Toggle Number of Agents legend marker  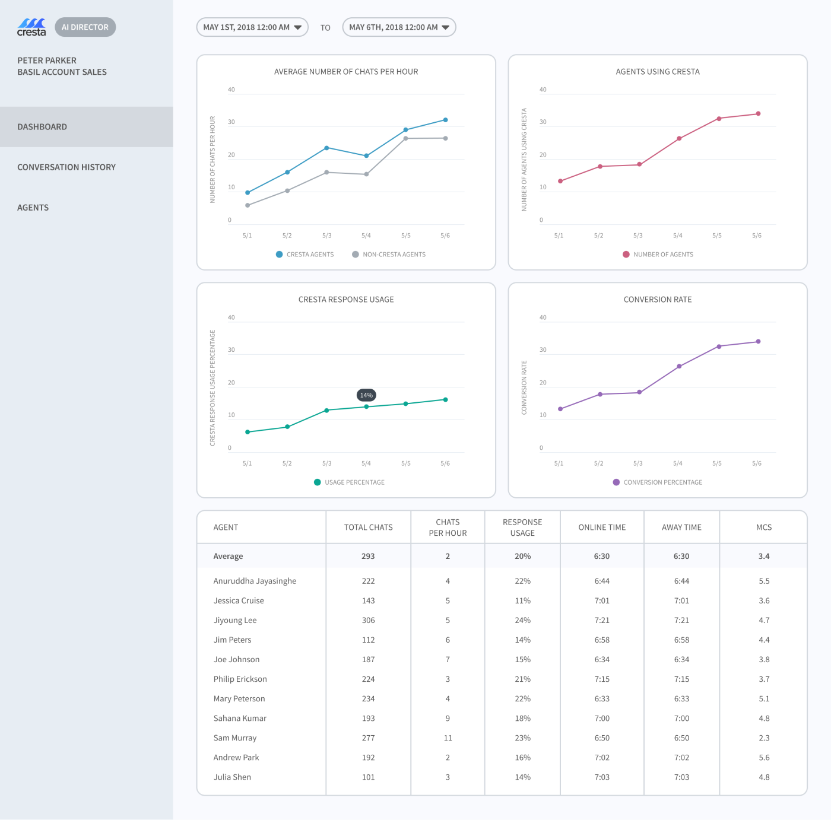coord(626,255)
